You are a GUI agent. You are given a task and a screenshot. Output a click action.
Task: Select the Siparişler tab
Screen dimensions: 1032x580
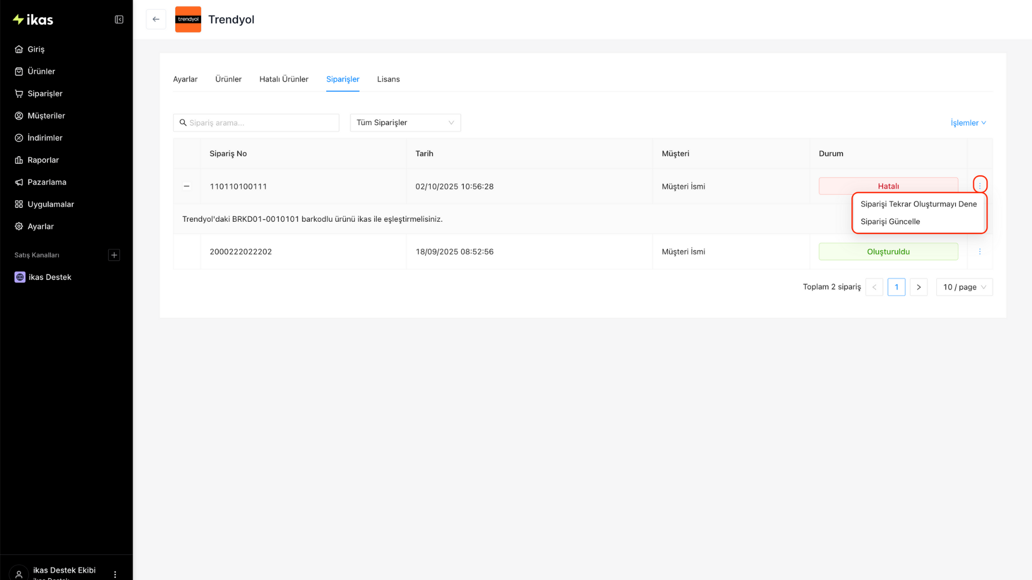click(343, 79)
